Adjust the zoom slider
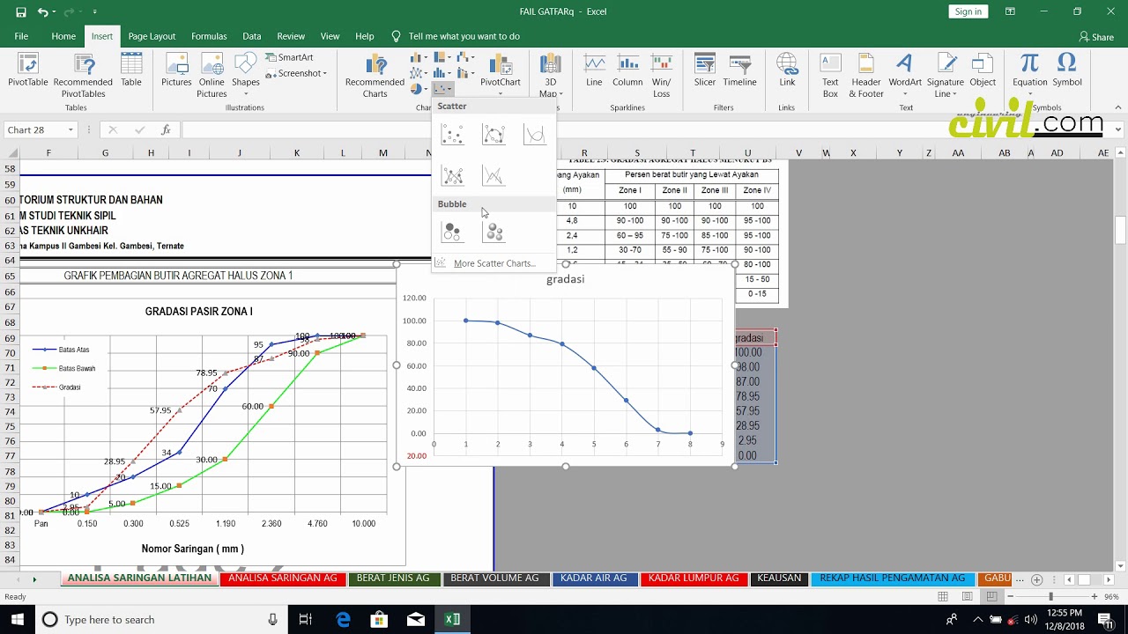This screenshot has height=634, width=1128. click(x=1050, y=597)
